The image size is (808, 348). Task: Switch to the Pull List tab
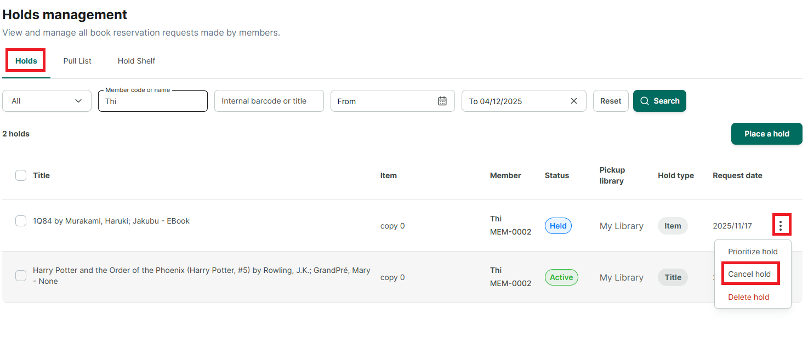coord(77,61)
